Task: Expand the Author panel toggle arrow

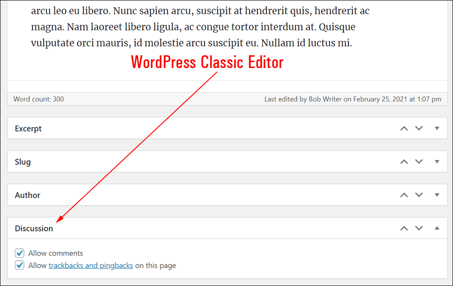Action: click(437, 195)
